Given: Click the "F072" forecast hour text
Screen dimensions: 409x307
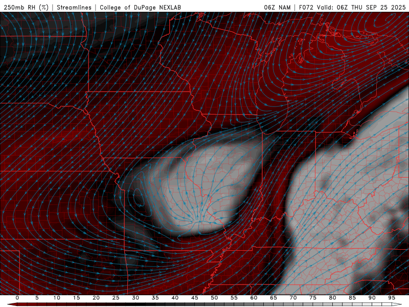Looking at the screenshot, I should coord(306,8).
